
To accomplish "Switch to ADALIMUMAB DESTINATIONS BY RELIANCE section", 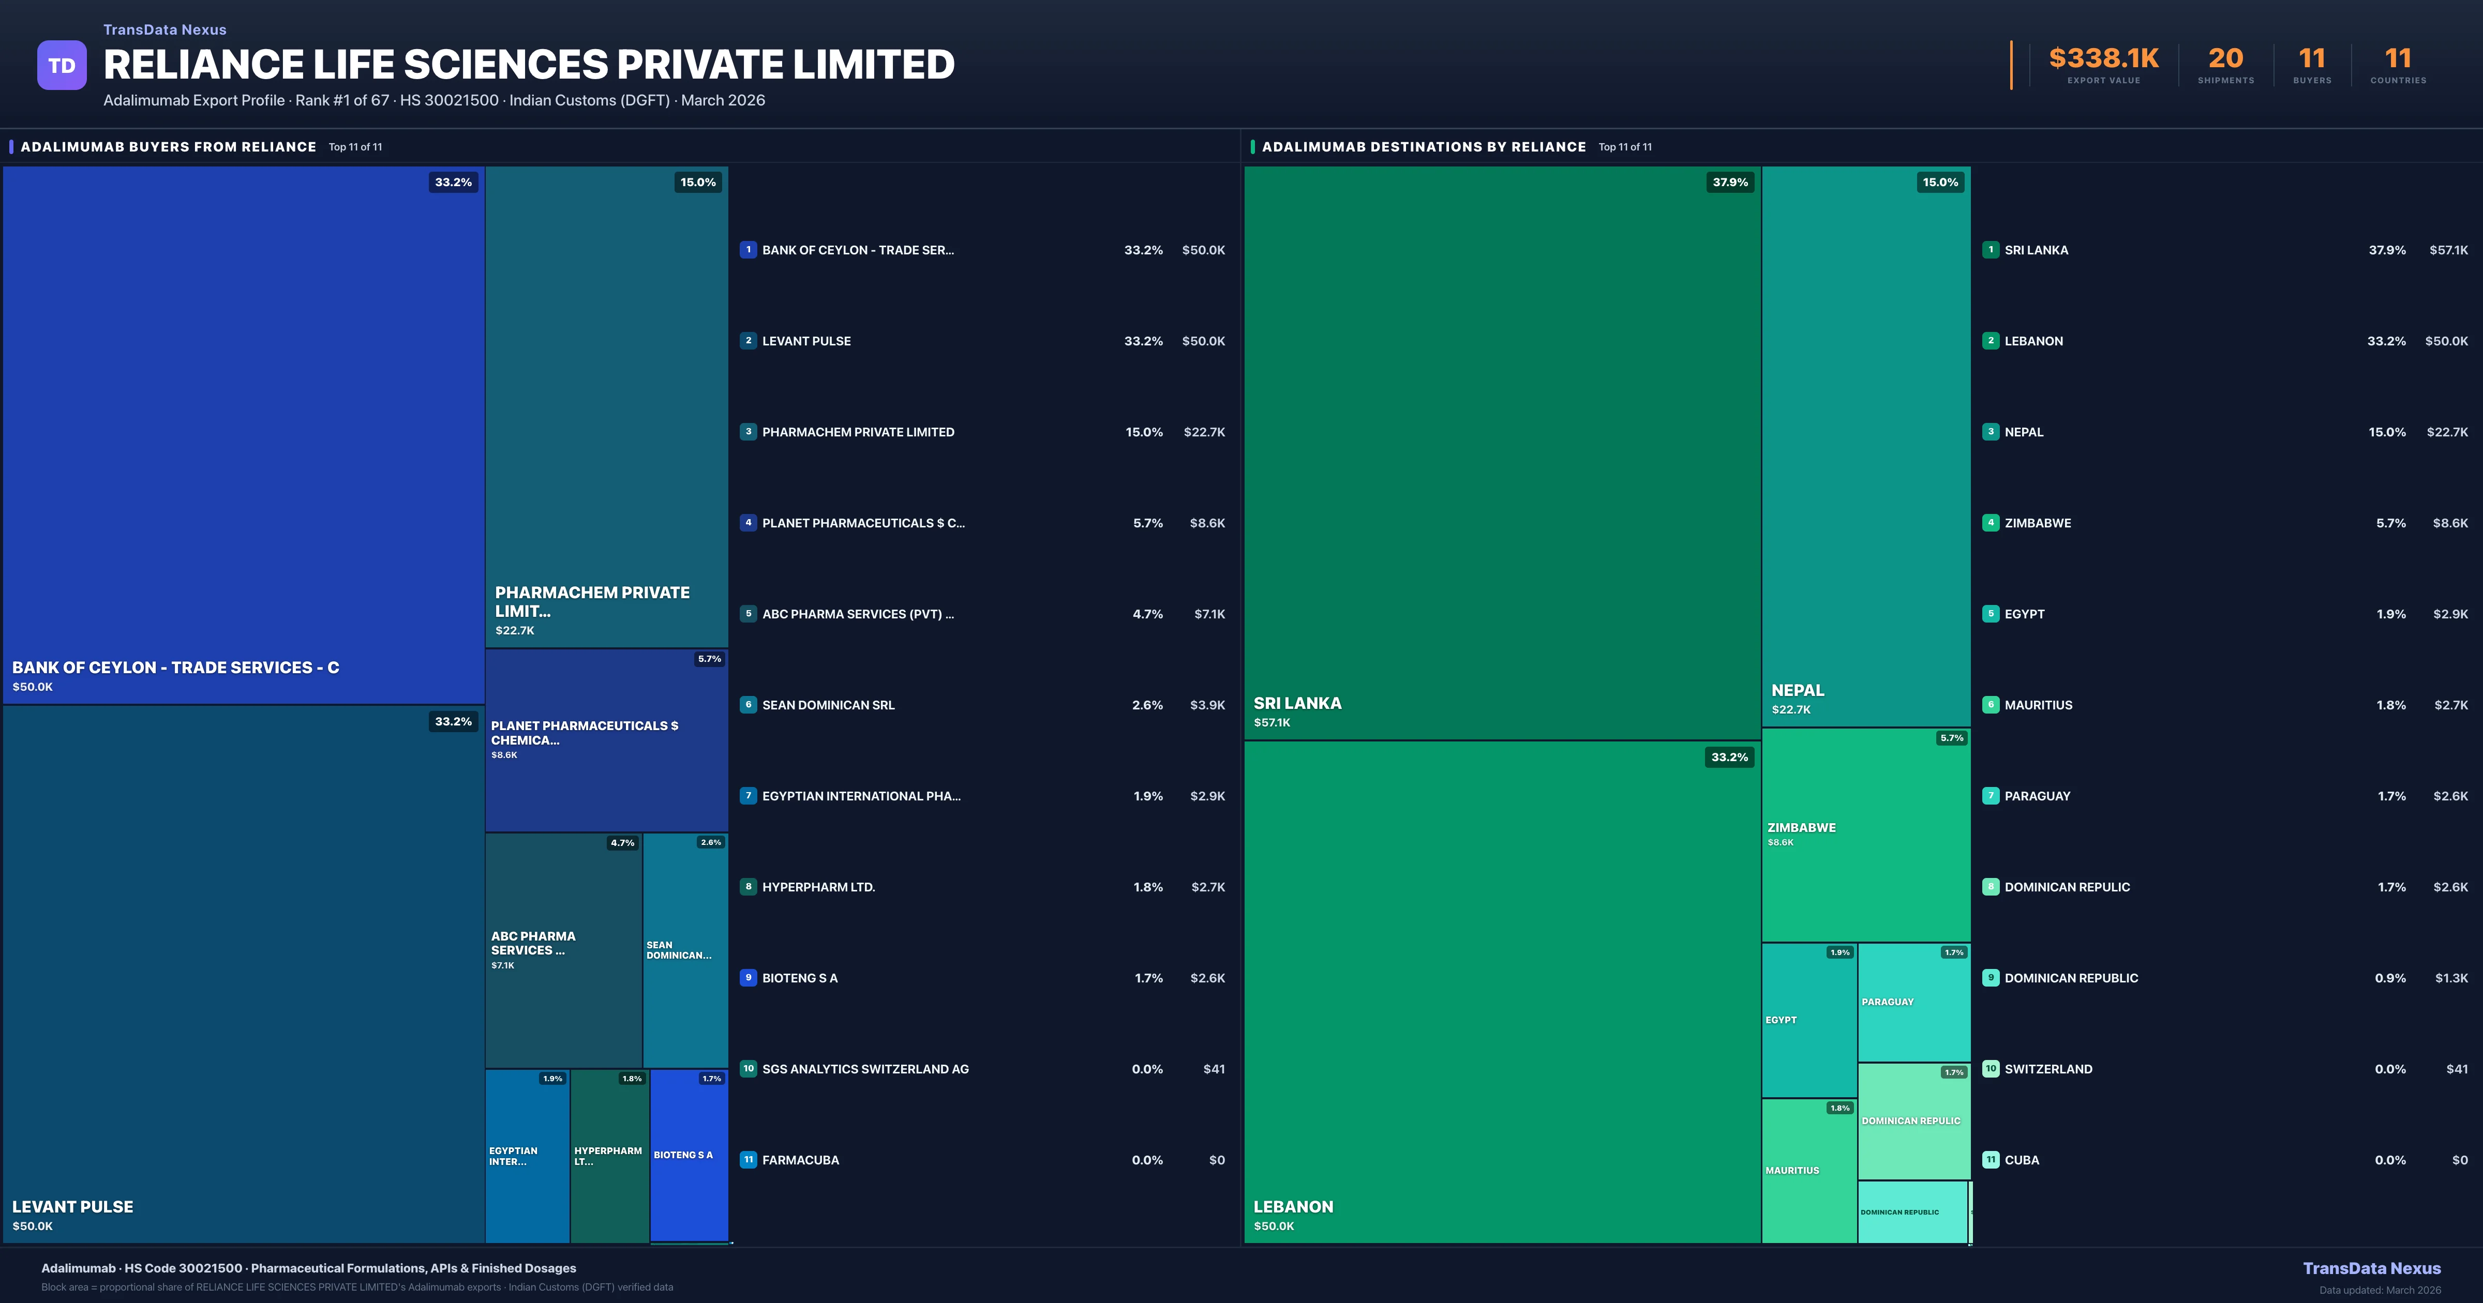I will pos(1425,146).
